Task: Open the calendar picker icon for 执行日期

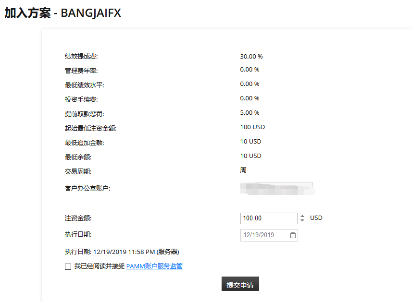Action: (x=293, y=235)
